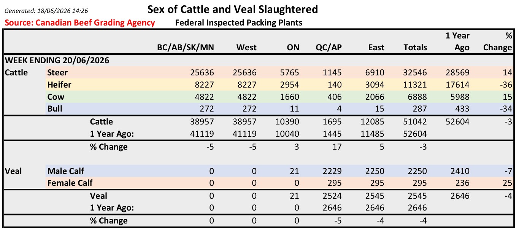Select the Bull row label
The image size is (519, 233).
tap(55, 109)
